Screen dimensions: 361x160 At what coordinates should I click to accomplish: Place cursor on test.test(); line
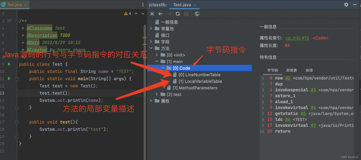click(55, 93)
